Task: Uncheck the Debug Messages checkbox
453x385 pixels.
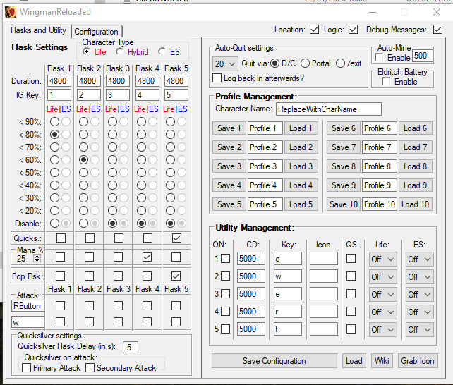Action: point(437,30)
